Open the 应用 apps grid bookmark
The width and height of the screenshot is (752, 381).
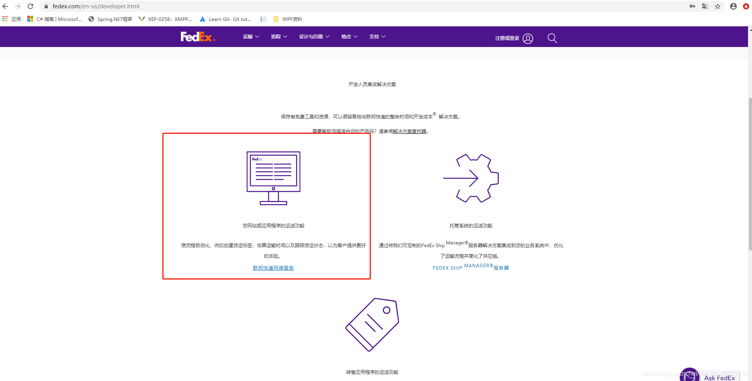point(11,19)
